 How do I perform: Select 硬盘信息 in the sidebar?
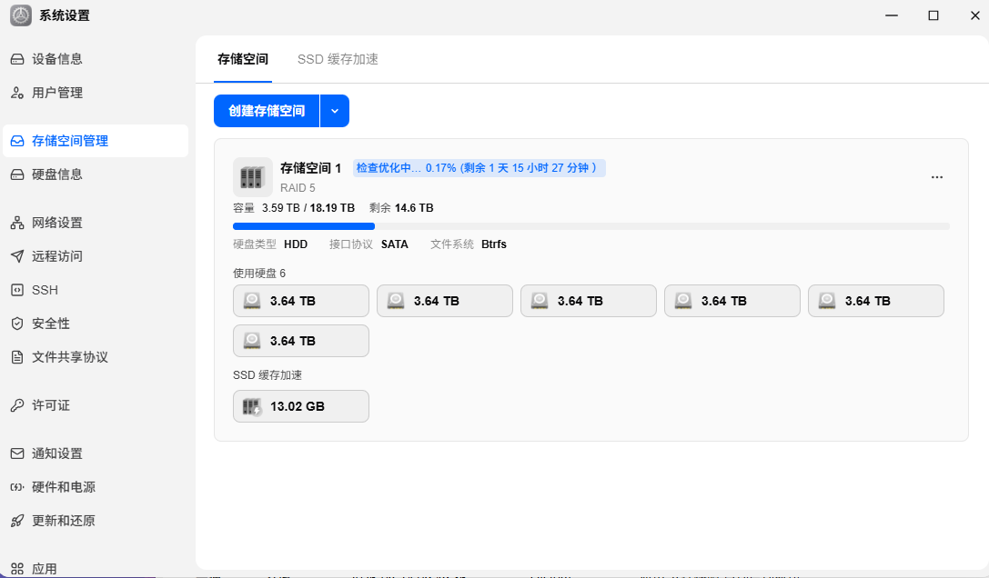(x=96, y=174)
